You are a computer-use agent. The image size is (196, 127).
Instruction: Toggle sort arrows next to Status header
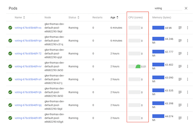(x=78, y=17)
